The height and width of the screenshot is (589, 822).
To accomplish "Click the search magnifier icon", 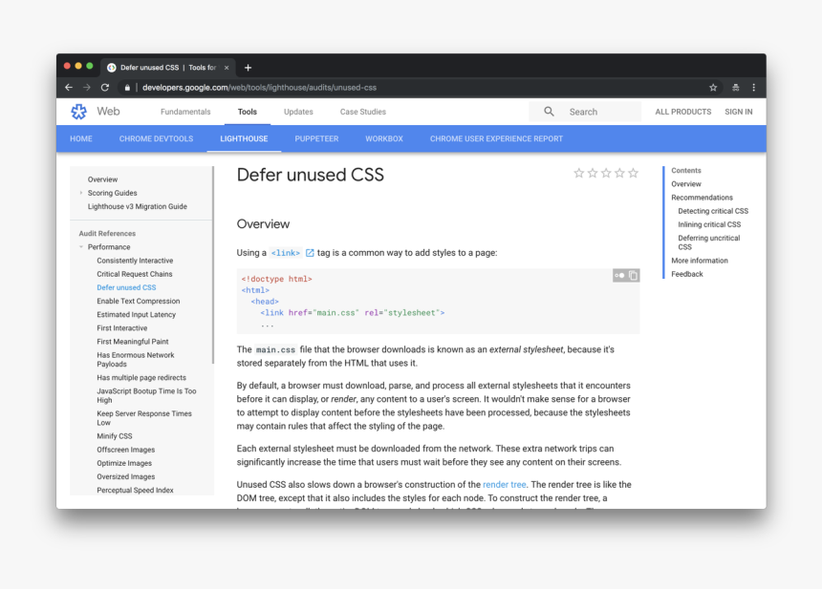I will click(x=549, y=112).
